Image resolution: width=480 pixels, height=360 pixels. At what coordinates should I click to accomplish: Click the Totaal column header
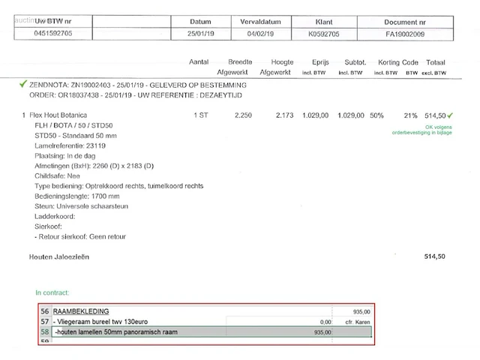(436, 62)
